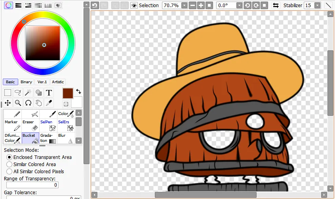Screen dimensions: 335x199
Task: Click the Range of Transparency field
Action: [32, 185]
